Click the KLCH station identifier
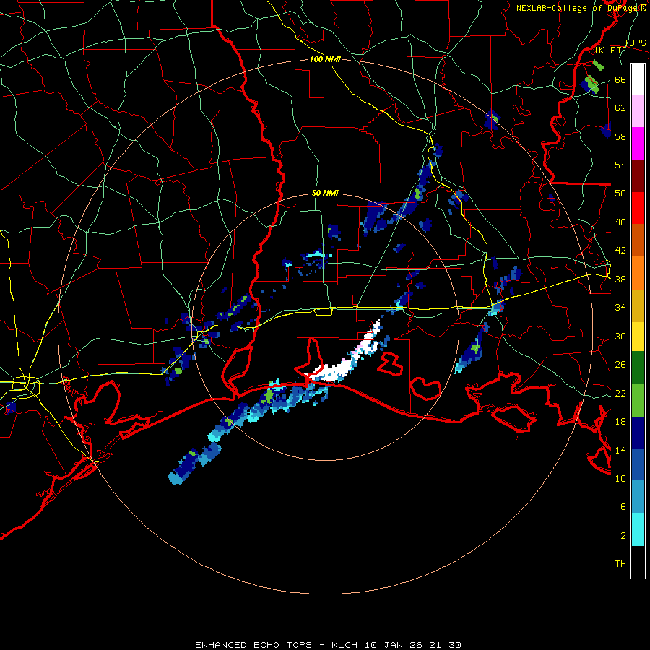650x650 pixels. coord(346,645)
